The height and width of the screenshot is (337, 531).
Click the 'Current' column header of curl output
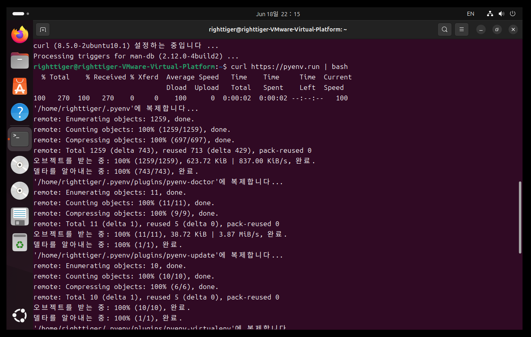coord(338,77)
